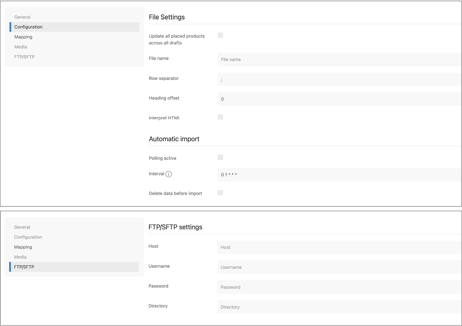Screen dimensions: 462x326
Task: Click into the Password field
Action: 339,287
